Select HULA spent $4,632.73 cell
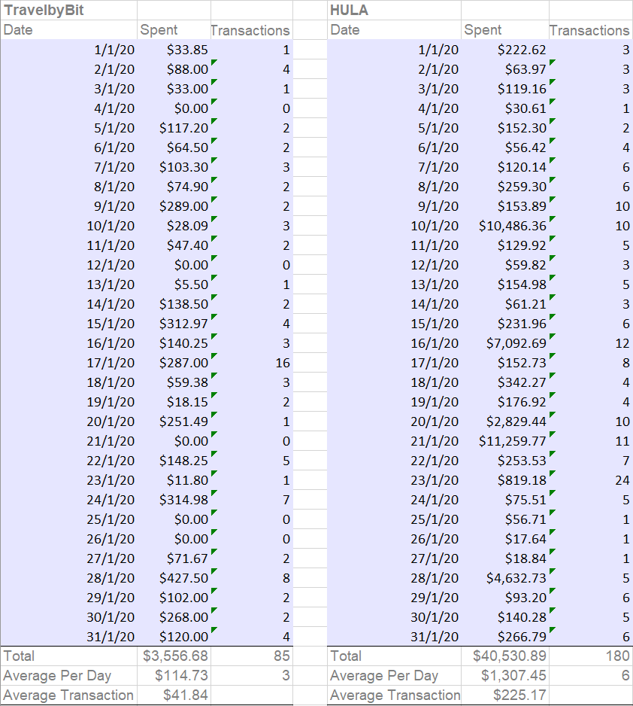This screenshot has width=633, height=706. coord(505,578)
